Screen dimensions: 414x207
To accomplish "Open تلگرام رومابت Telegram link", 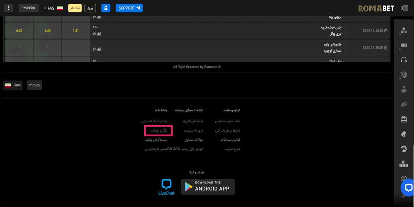I will 159,130.
